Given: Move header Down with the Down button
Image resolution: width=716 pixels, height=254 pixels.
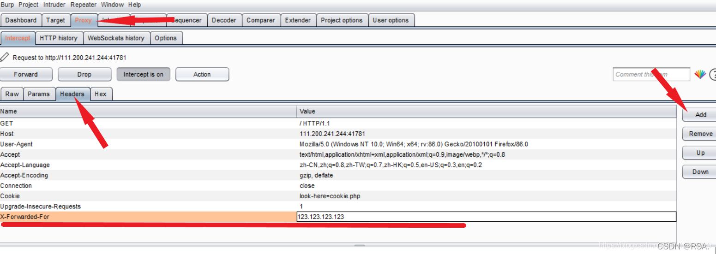Looking at the screenshot, I should click(x=700, y=171).
